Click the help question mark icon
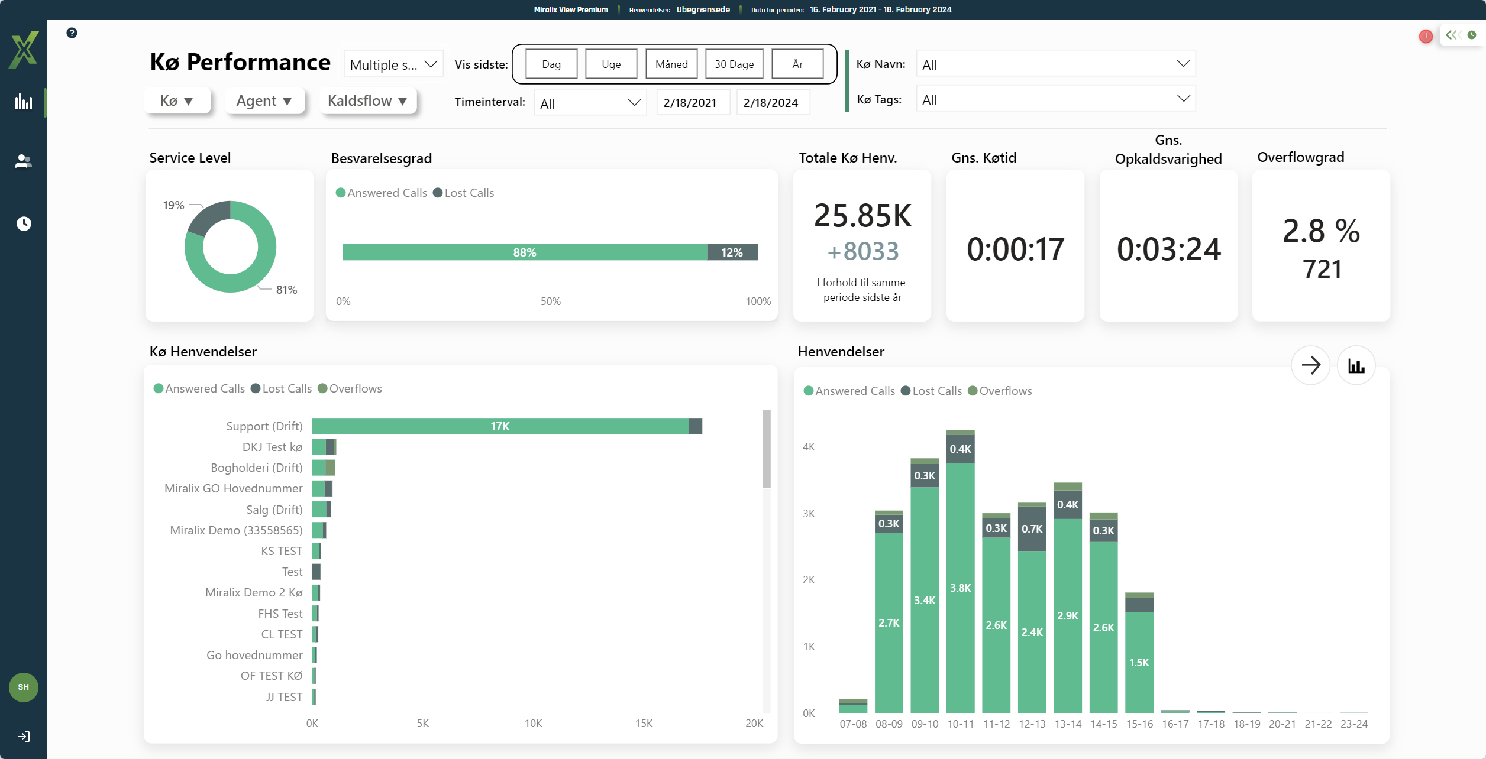 click(x=72, y=33)
